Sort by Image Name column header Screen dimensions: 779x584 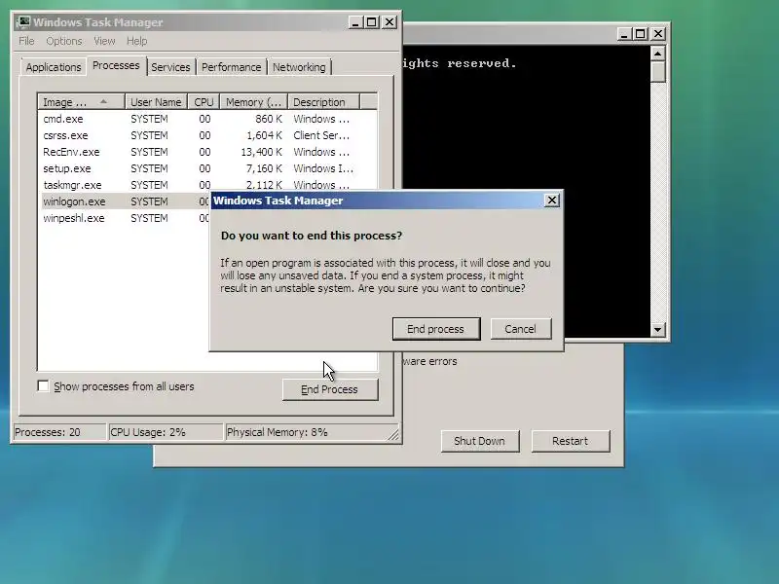[81, 102]
